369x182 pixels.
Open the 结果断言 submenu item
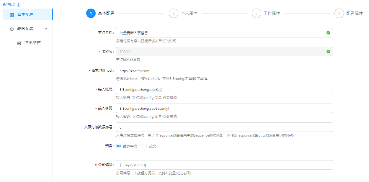tap(32, 43)
